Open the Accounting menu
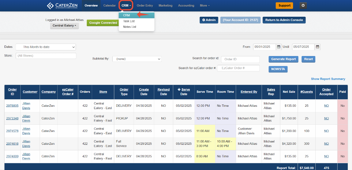Viewport: 352px width, 170px height. pyautogui.click(x=186, y=5)
